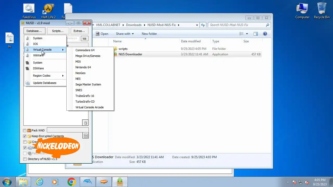Image resolution: width=333 pixels, height=187 pixels.
Task: Uncheck Keep Encrypted Contents
Action: [25, 136]
